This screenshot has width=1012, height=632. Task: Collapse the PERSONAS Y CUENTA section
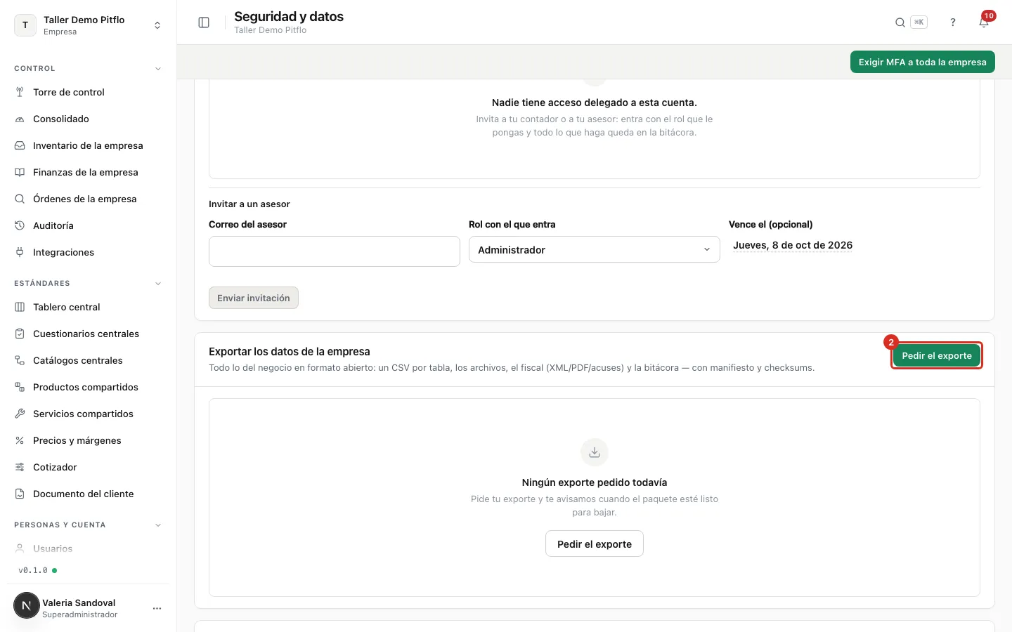158,525
